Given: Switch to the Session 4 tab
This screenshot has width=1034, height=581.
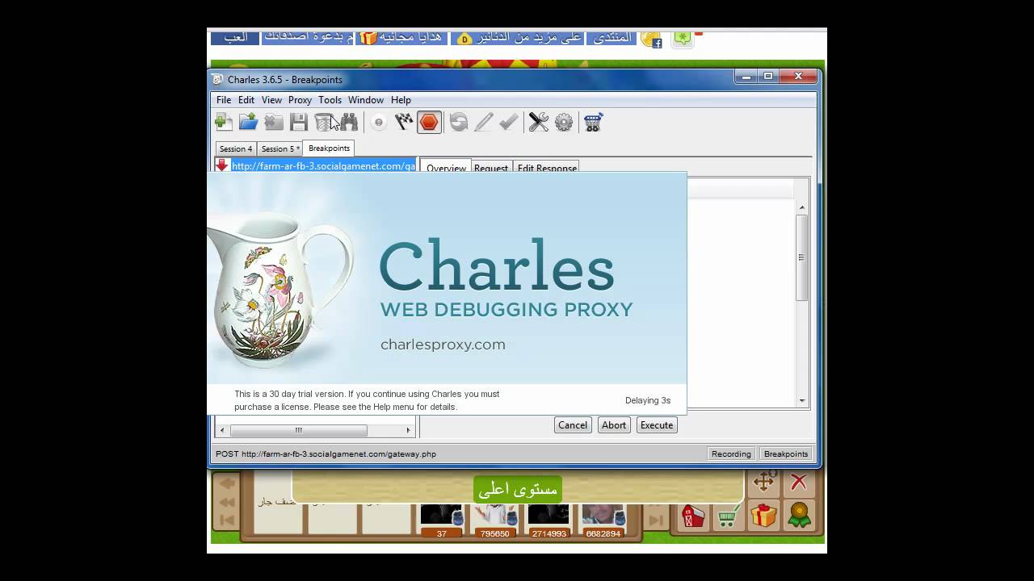Looking at the screenshot, I should 236,149.
